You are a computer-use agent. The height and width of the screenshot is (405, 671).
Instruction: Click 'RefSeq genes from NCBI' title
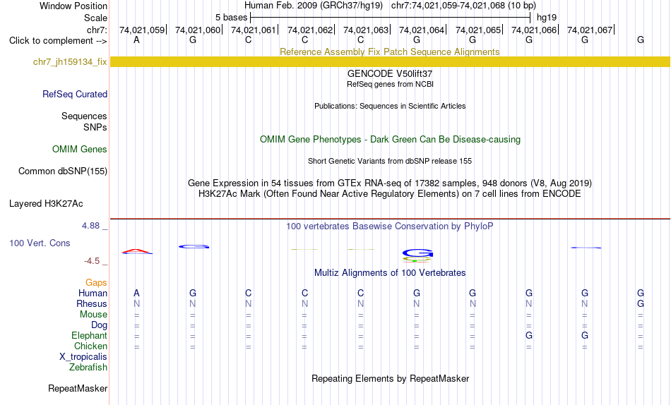click(x=391, y=84)
